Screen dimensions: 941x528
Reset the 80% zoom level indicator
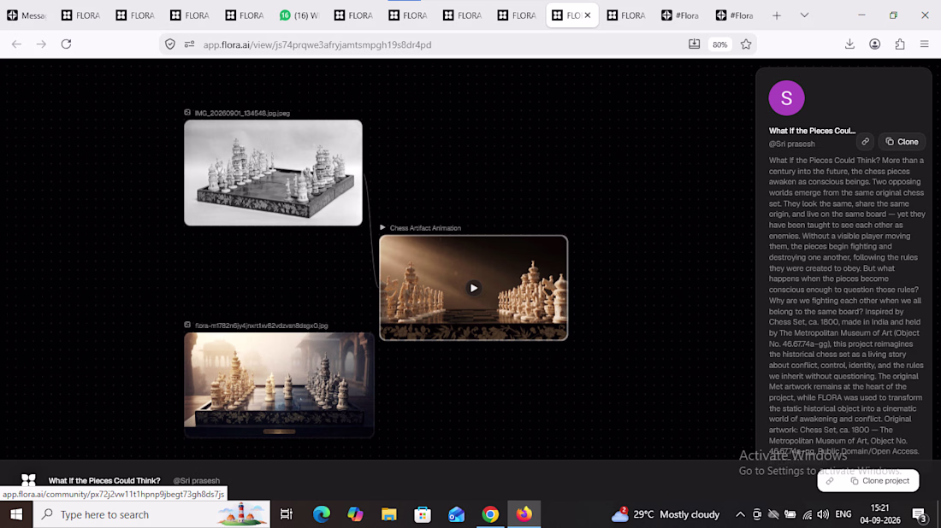pos(720,44)
